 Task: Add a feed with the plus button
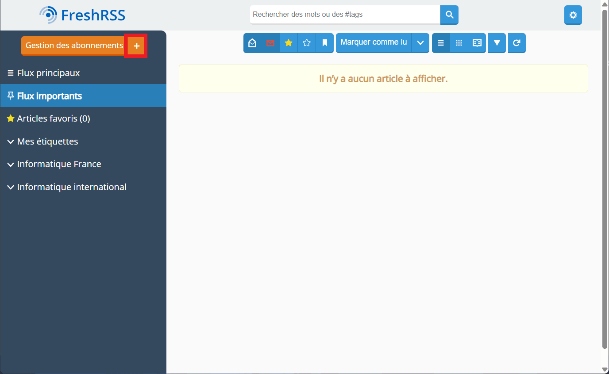tap(136, 46)
